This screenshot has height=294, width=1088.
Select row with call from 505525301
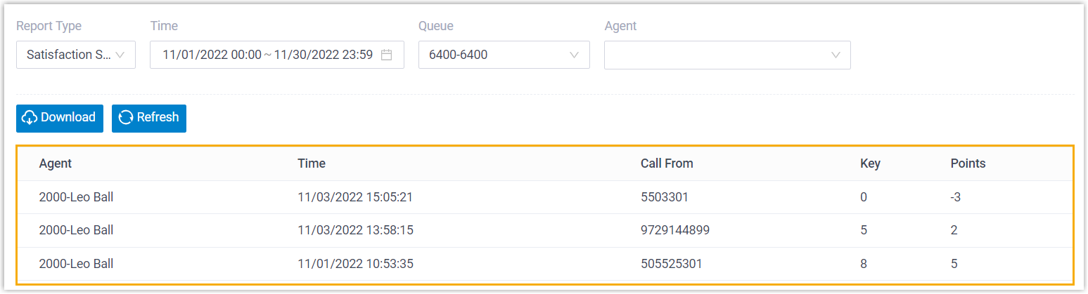point(671,264)
